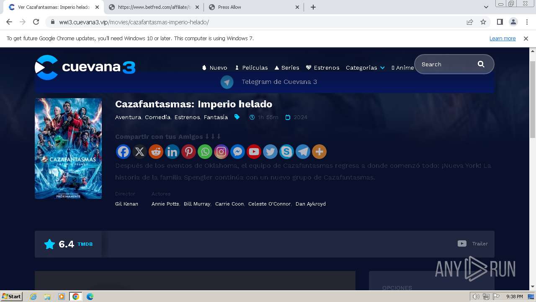Share movie on Skype
This screenshot has width=536, height=302.
click(286, 151)
